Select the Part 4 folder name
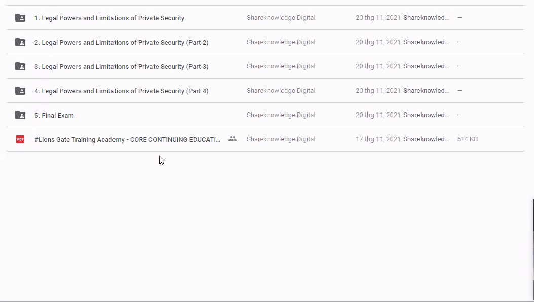 coord(121,91)
